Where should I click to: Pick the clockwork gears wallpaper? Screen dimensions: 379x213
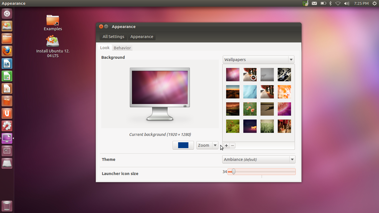(x=284, y=75)
